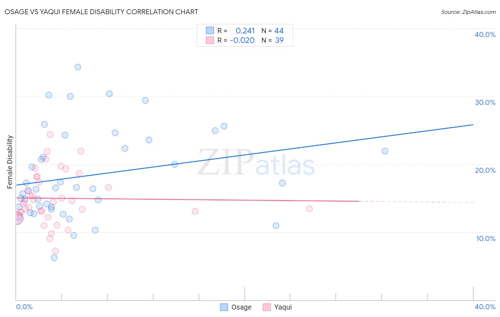Click the Female Disability axis label
Image resolution: width=500 pixels, height=317 pixels.
[x=10, y=162]
